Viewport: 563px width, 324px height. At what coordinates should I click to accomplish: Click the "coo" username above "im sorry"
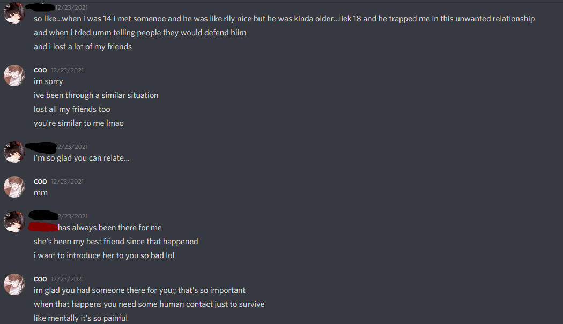point(40,70)
